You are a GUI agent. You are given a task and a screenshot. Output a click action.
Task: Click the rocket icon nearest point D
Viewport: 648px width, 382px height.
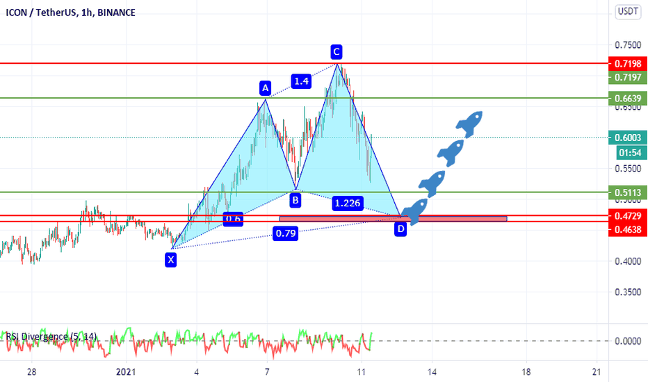click(x=414, y=211)
